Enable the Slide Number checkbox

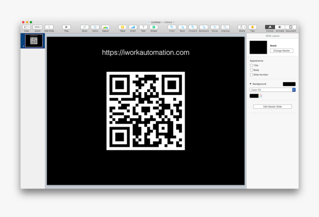pos(251,75)
